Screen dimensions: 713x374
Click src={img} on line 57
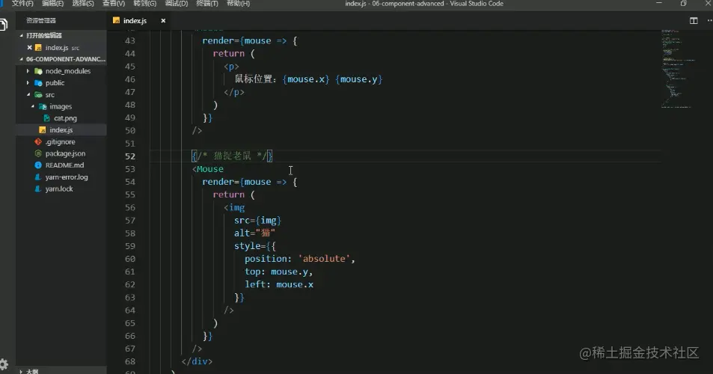coord(258,221)
